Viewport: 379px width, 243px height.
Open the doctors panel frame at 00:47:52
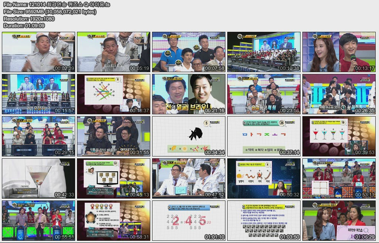click(x=189, y=178)
